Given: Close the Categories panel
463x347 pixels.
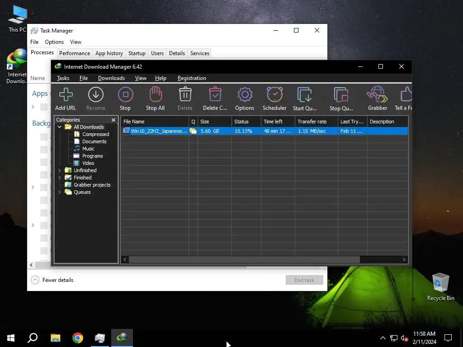Looking at the screenshot, I should pos(113,120).
